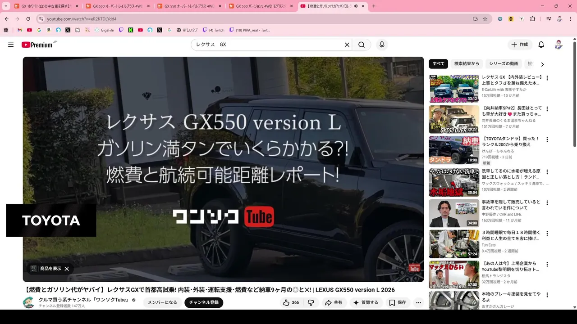Open options for 本物のブレーキ塗装 video
577x324 pixels.
pyautogui.click(x=547, y=295)
